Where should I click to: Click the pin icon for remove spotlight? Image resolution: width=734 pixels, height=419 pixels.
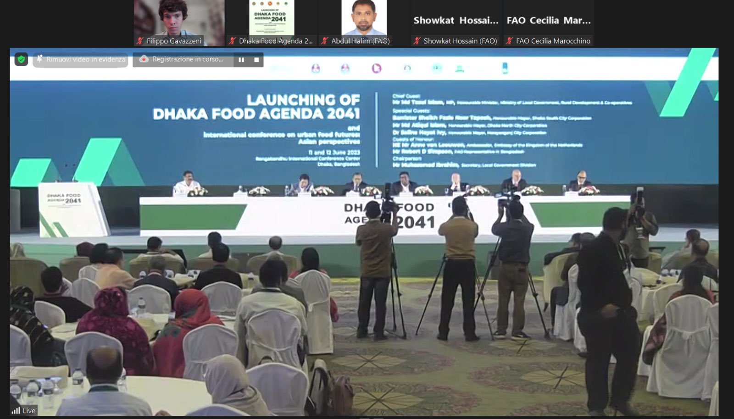tap(40, 59)
